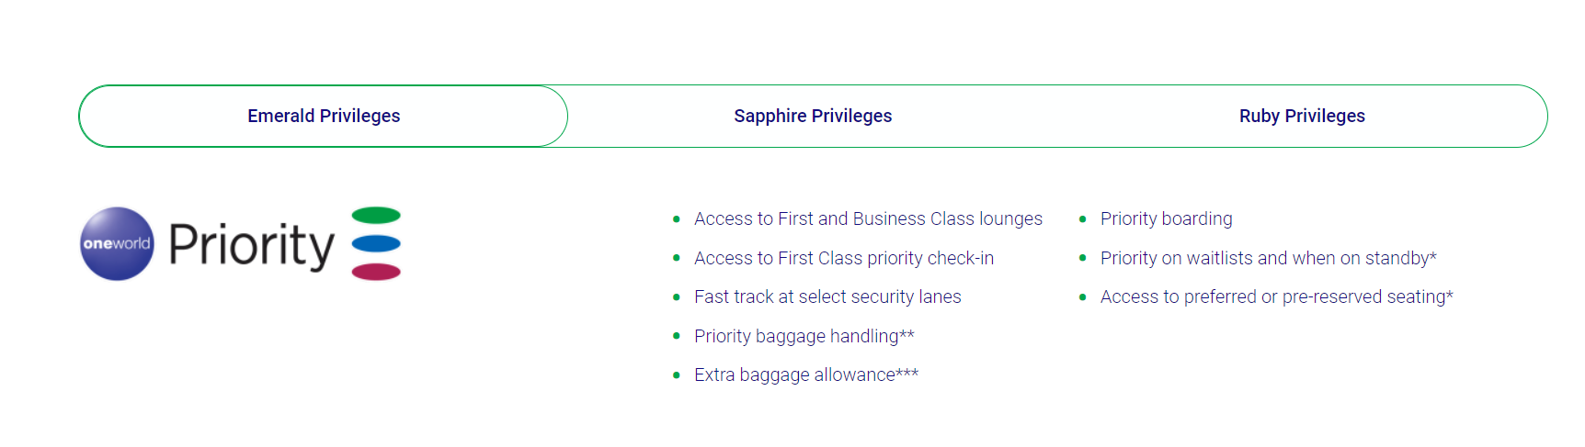Click bullet beside Extra baggage allowance
1585x447 pixels.
(x=676, y=375)
